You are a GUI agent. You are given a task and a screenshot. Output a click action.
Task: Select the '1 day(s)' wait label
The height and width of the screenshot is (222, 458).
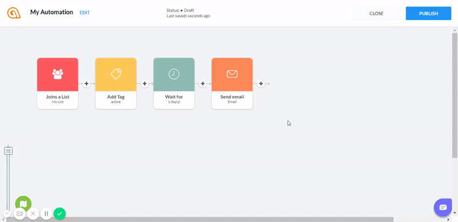(x=174, y=102)
